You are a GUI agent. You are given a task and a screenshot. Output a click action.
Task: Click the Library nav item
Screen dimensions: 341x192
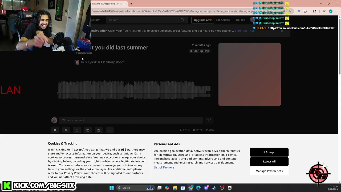[x=95, y=20]
